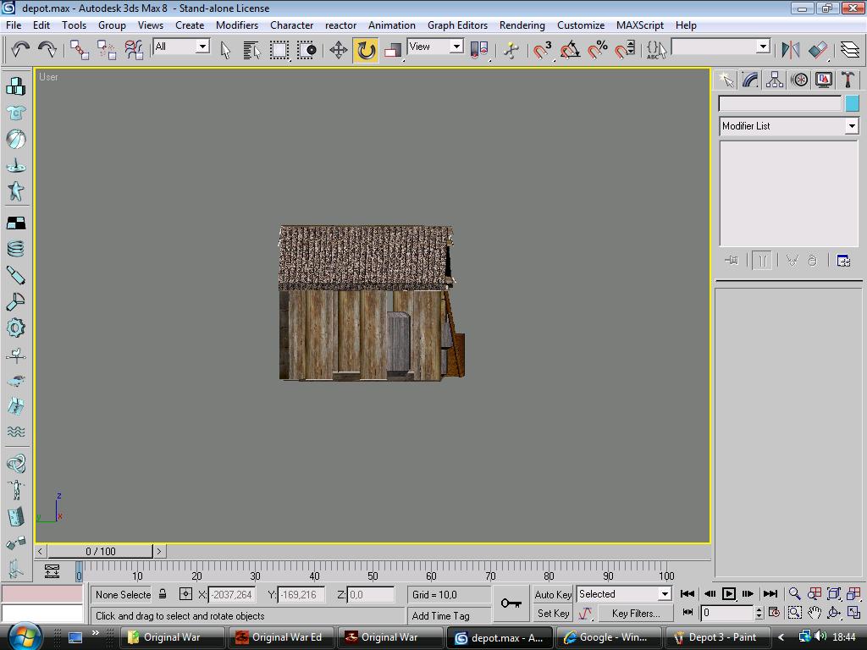Click the Undo arrow icon

[x=20, y=50]
